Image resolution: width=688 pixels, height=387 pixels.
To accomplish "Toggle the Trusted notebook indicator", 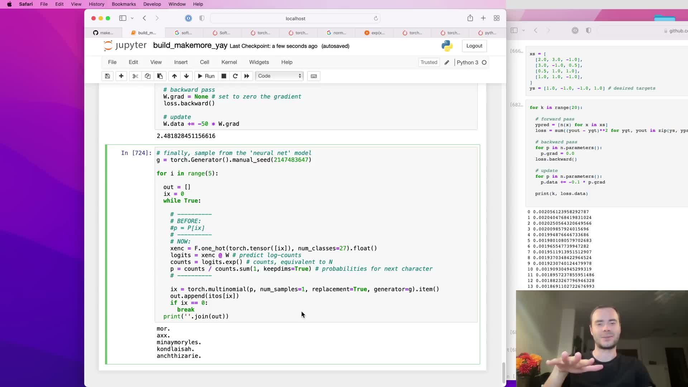I will [x=429, y=62].
